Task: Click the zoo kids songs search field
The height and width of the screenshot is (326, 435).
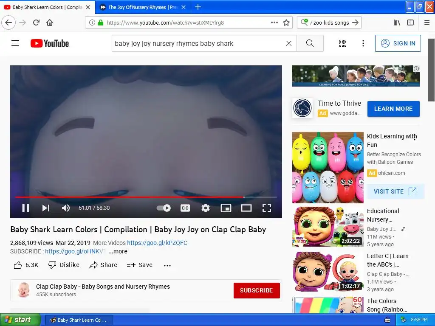Action: [329, 23]
